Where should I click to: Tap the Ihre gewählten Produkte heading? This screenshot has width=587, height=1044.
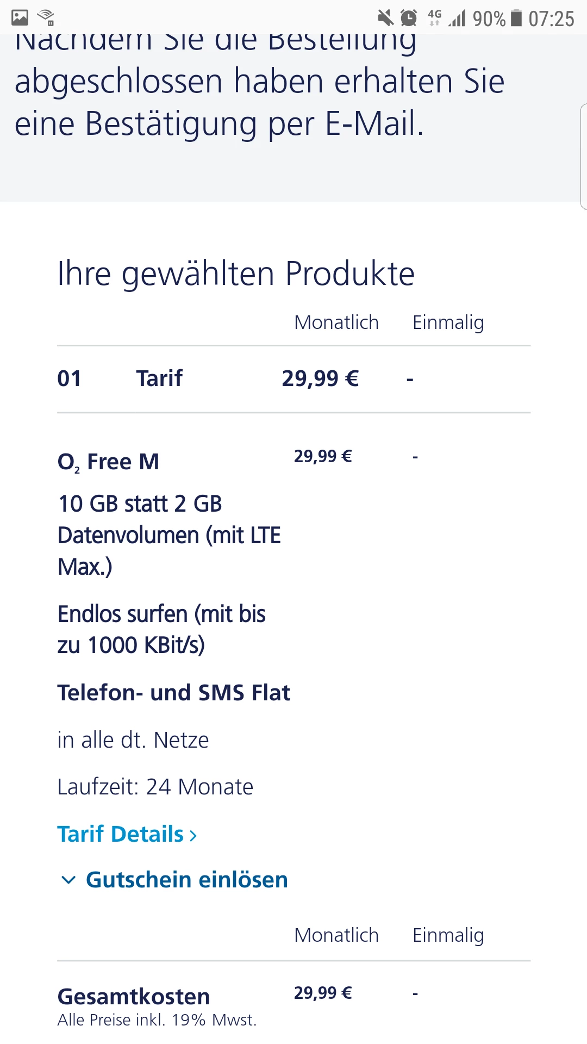tap(236, 274)
